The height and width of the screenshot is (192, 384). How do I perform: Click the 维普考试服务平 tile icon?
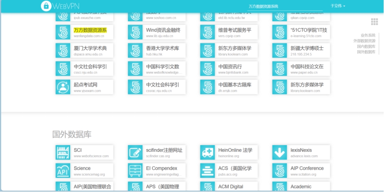pyautogui.click(x=208, y=32)
